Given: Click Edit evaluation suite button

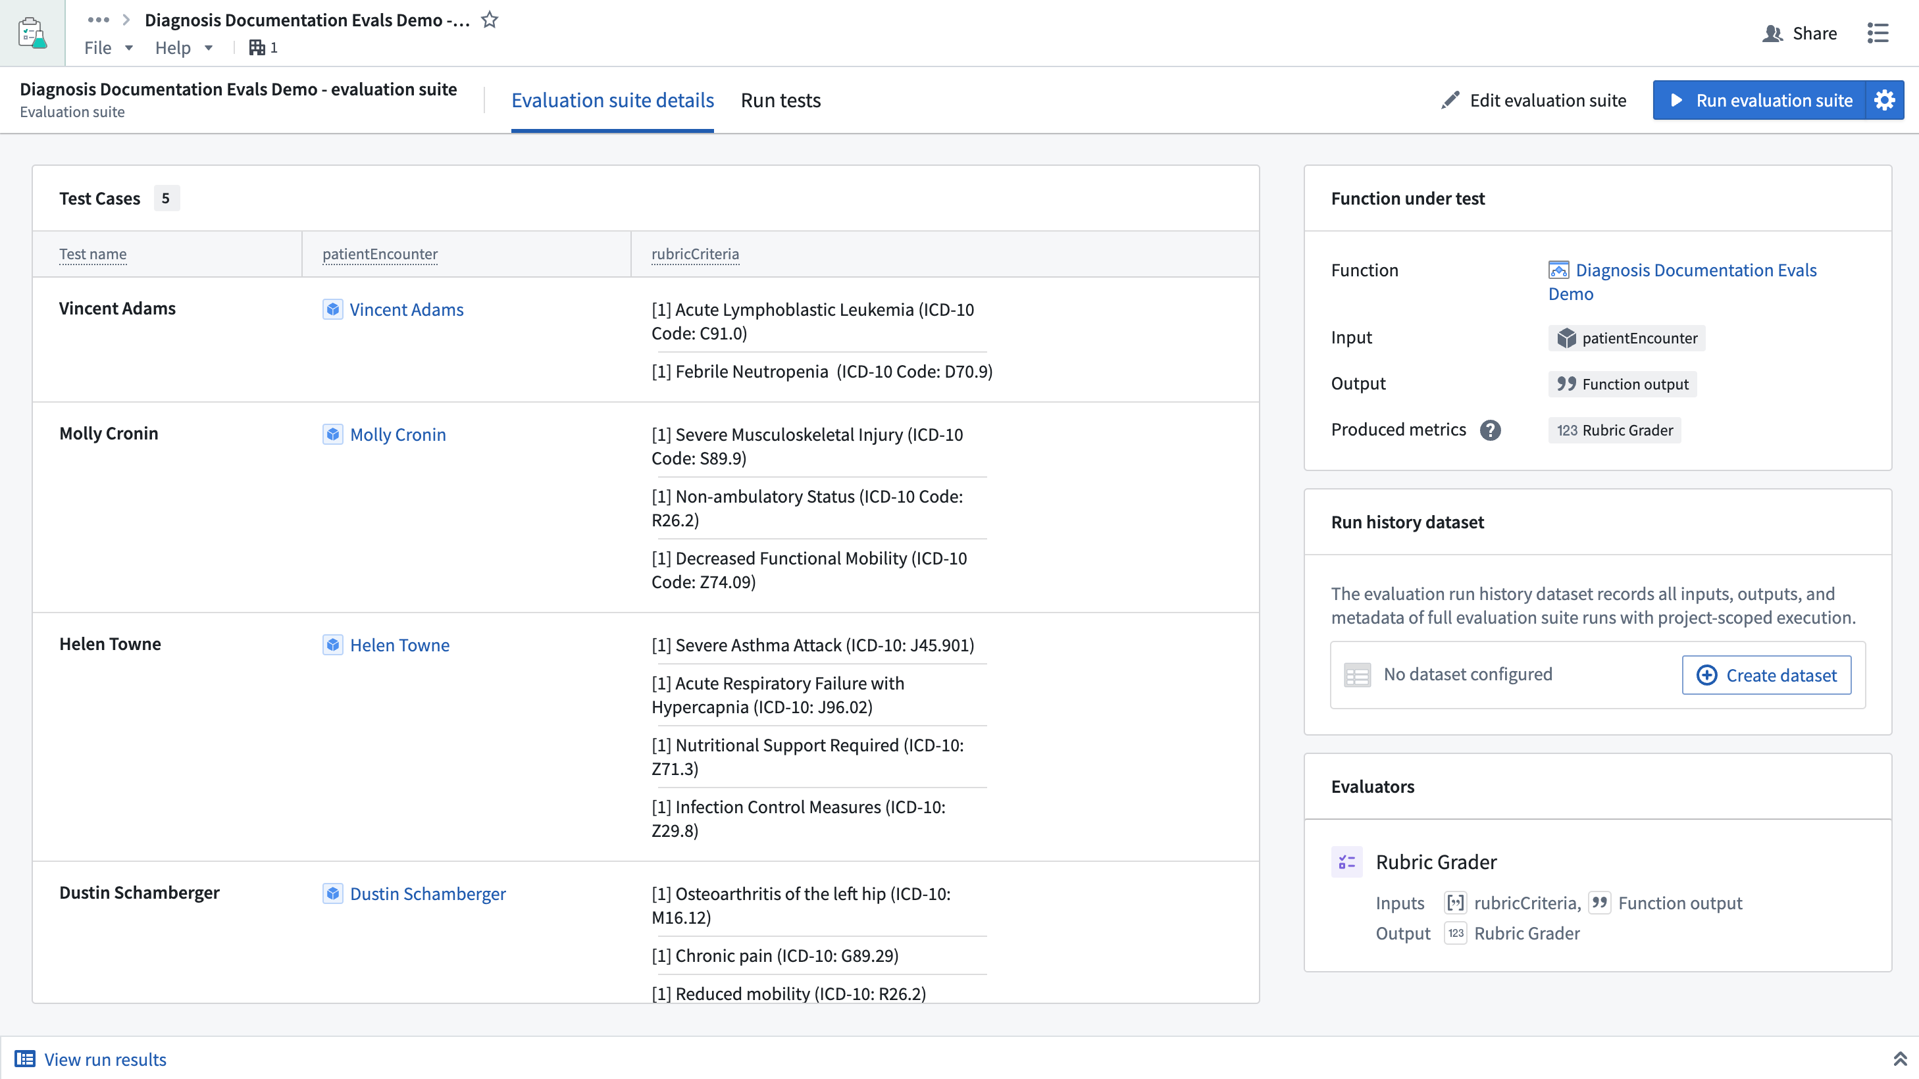Looking at the screenshot, I should (1533, 100).
